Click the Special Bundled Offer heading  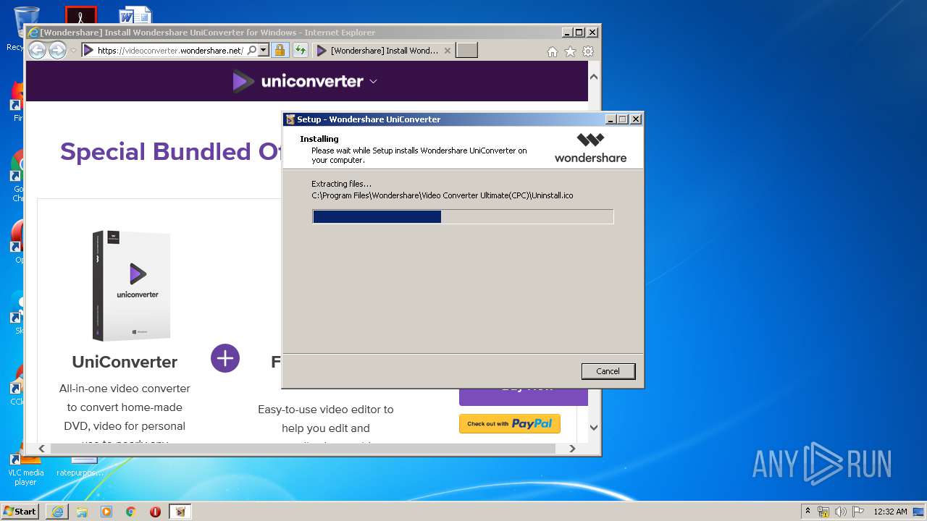pyautogui.click(x=170, y=151)
